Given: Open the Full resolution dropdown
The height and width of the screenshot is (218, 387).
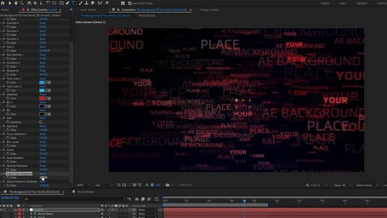Looking at the screenshot, I should coord(104,185).
